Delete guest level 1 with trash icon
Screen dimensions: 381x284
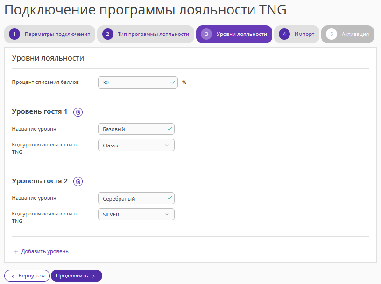click(x=78, y=112)
